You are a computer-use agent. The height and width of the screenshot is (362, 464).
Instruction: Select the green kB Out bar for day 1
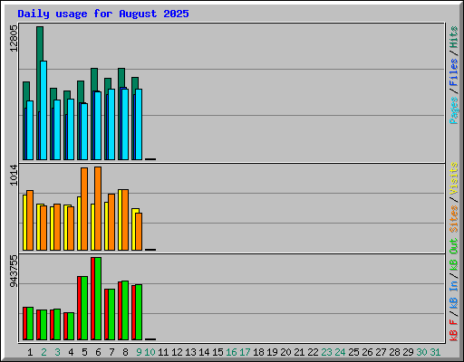[30, 323]
